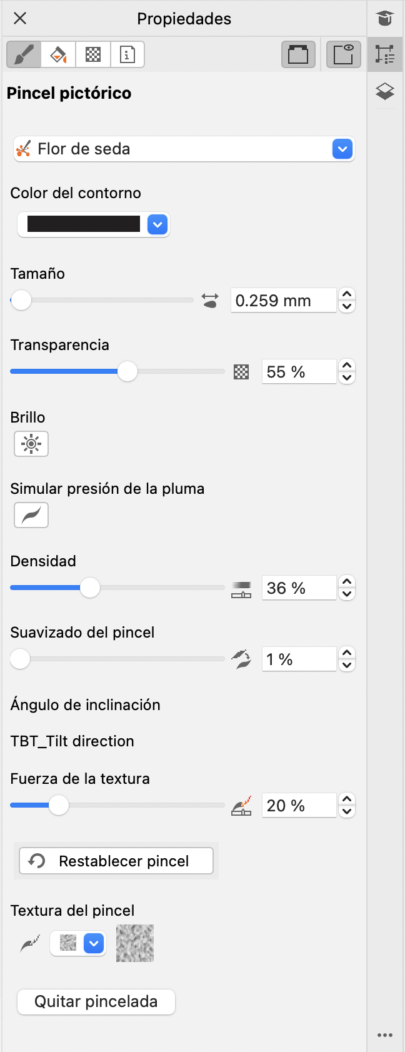405x1052 pixels.
Task: Click the density bristle icon
Action: click(241, 589)
